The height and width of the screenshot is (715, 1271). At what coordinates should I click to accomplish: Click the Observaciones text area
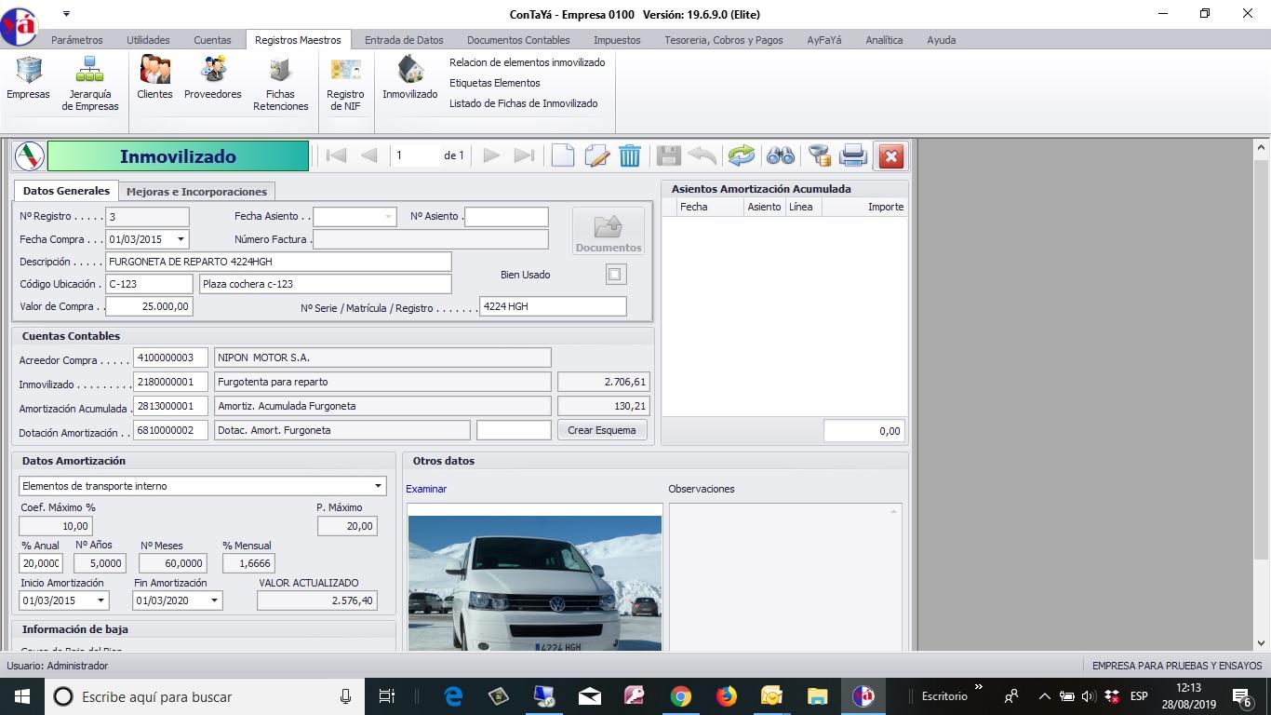tap(785, 576)
